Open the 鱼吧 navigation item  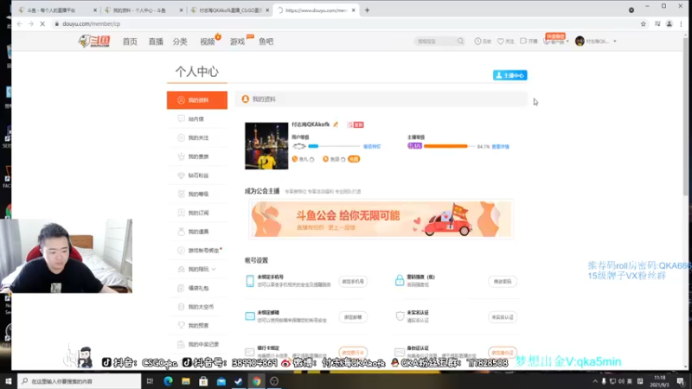266,41
